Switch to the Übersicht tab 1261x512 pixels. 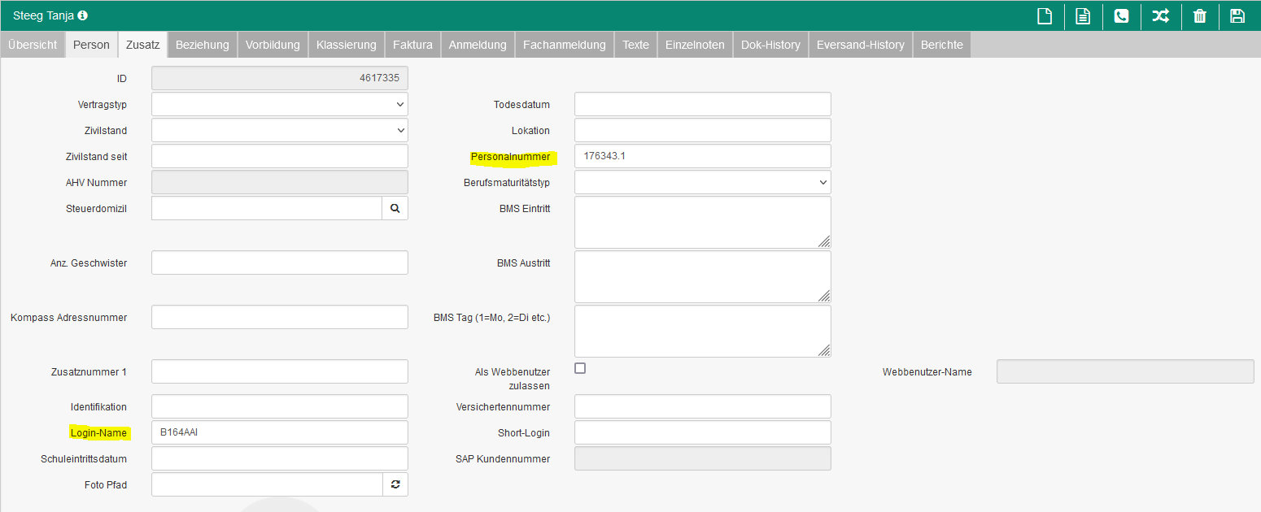pos(33,45)
